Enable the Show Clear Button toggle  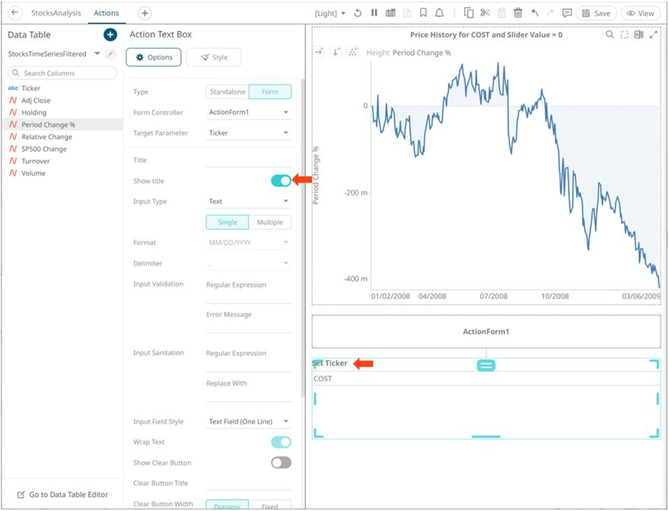tap(281, 462)
